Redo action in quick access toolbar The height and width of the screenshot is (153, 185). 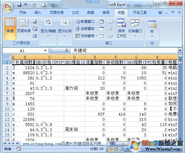click(35, 5)
